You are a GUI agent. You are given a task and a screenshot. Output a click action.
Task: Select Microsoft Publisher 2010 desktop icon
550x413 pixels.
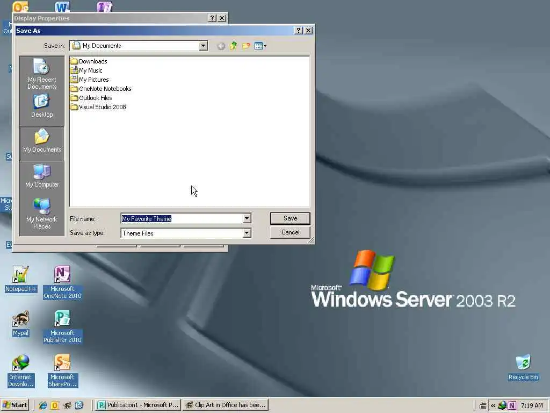click(x=62, y=326)
